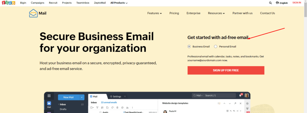The width and height of the screenshot is (307, 113).
Task: Click the notification bell icon
Action: (x=240, y=95)
